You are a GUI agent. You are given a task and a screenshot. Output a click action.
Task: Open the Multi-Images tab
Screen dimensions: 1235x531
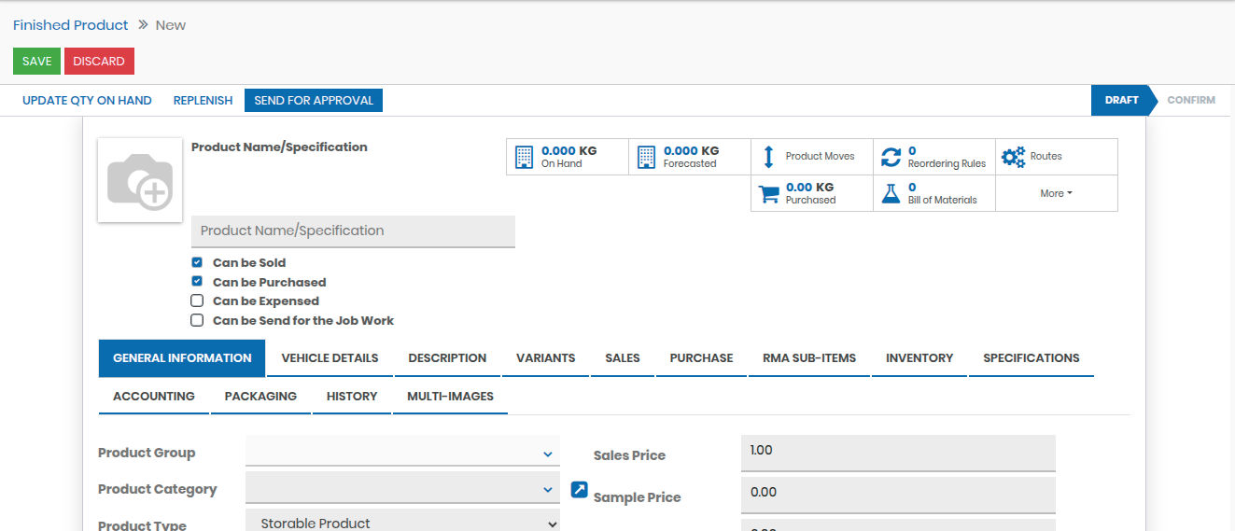[450, 397]
